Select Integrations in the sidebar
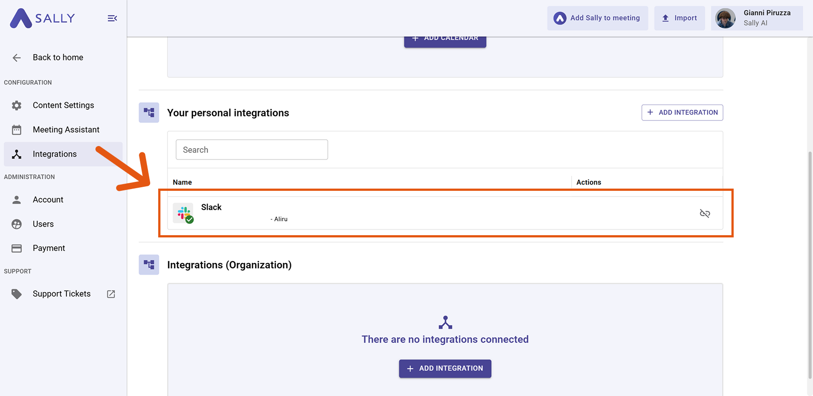 [55, 154]
